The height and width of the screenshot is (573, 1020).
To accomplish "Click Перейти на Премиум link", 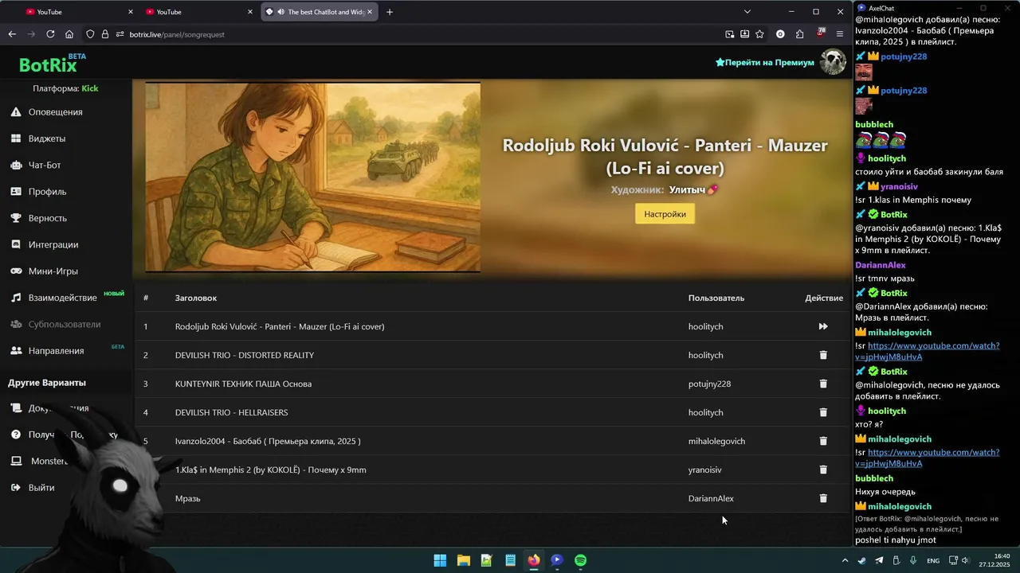I will [765, 62].
